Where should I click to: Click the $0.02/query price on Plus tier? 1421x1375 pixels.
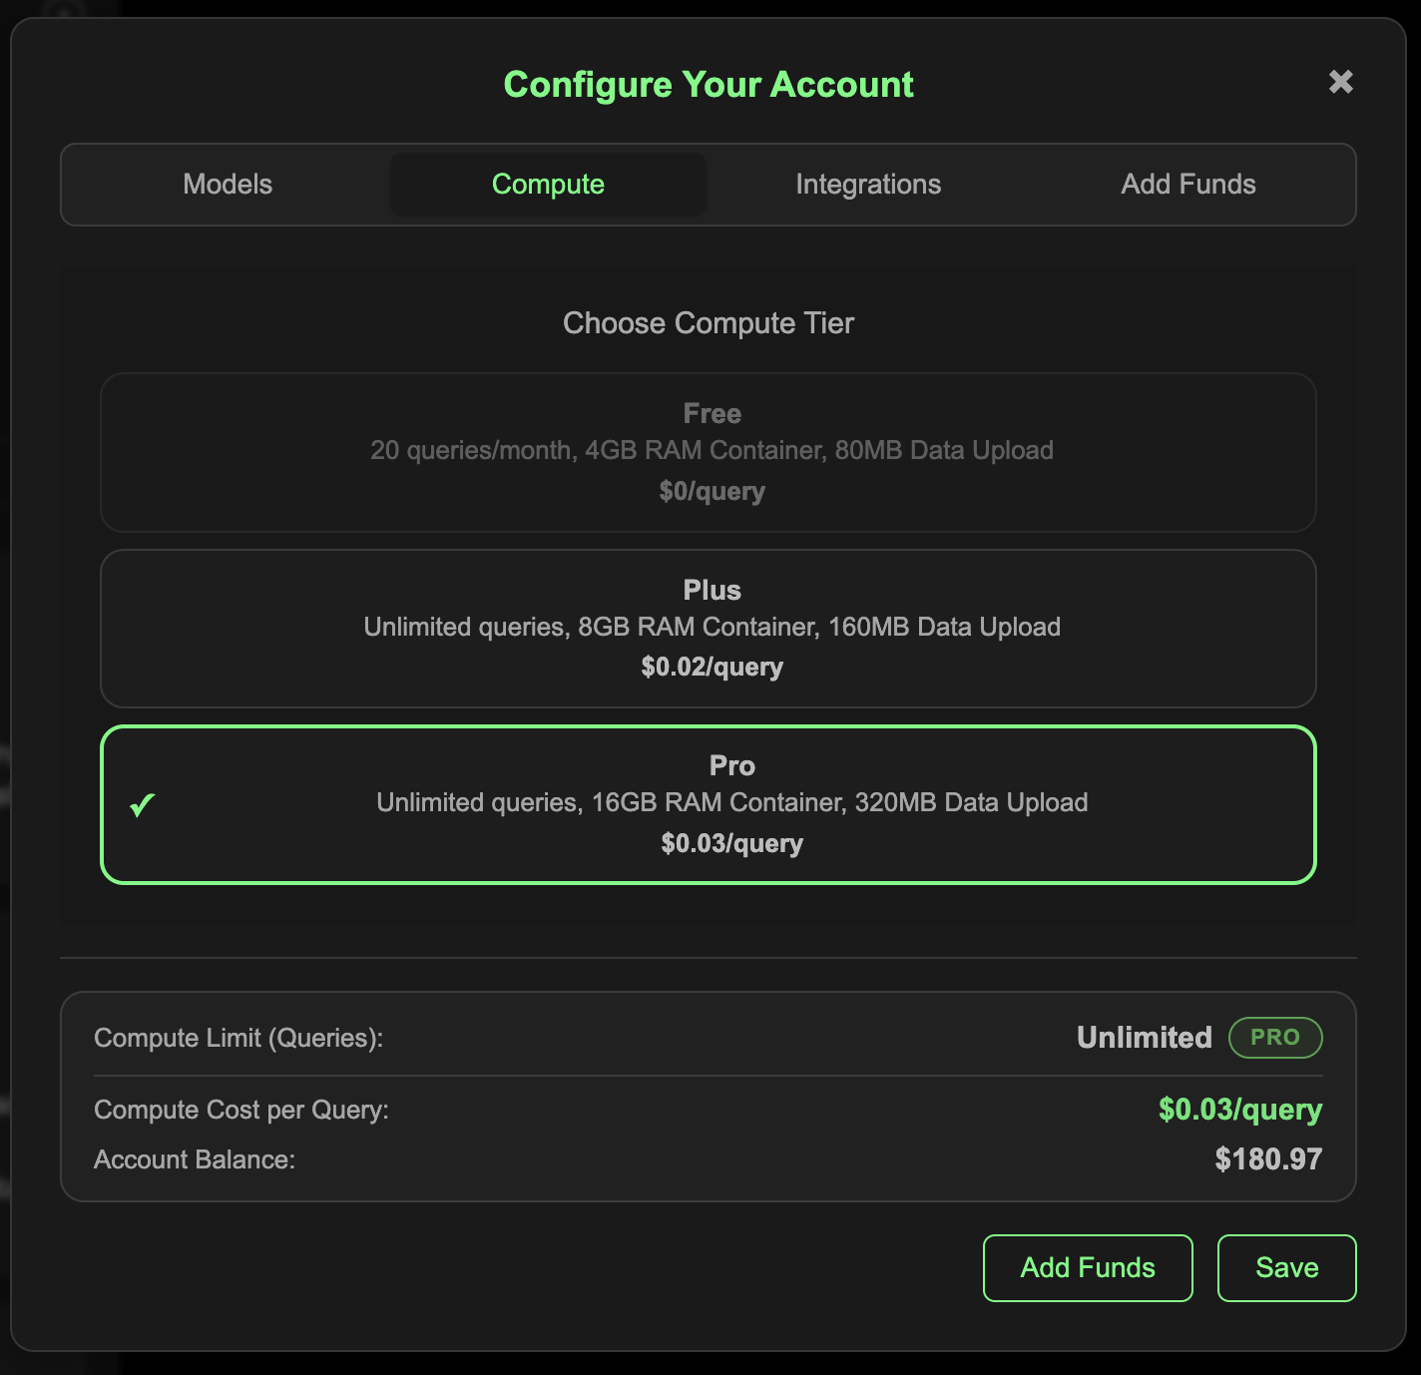point(710,667)
